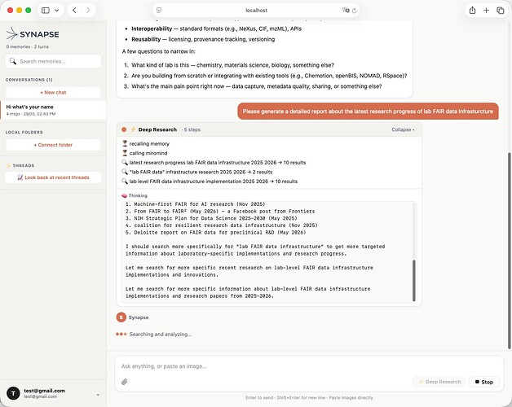Click the Thinking box scrollbar
Viewport: 512px width, 407px height.
(414, 281)
